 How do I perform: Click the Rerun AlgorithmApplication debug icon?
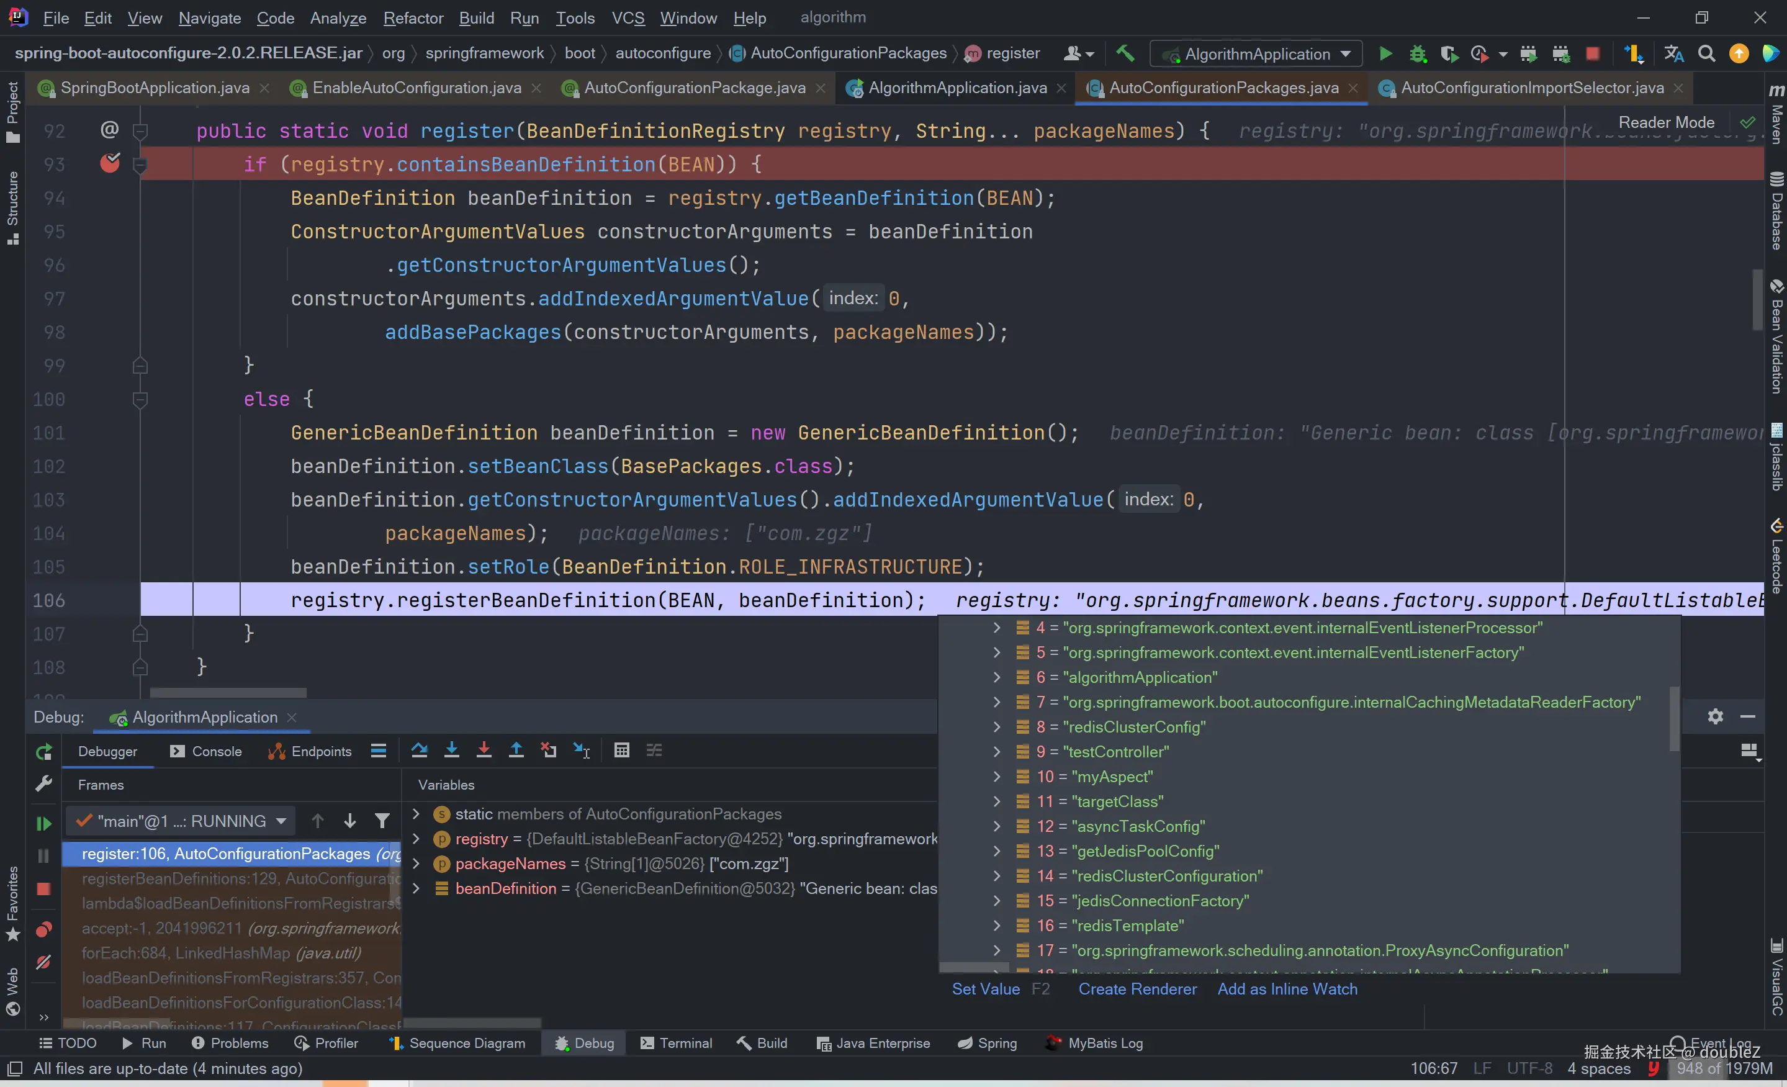click(x=43, y=752)
